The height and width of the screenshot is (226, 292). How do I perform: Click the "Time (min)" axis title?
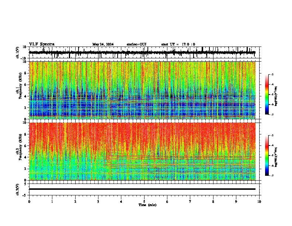tap(147, 205)
